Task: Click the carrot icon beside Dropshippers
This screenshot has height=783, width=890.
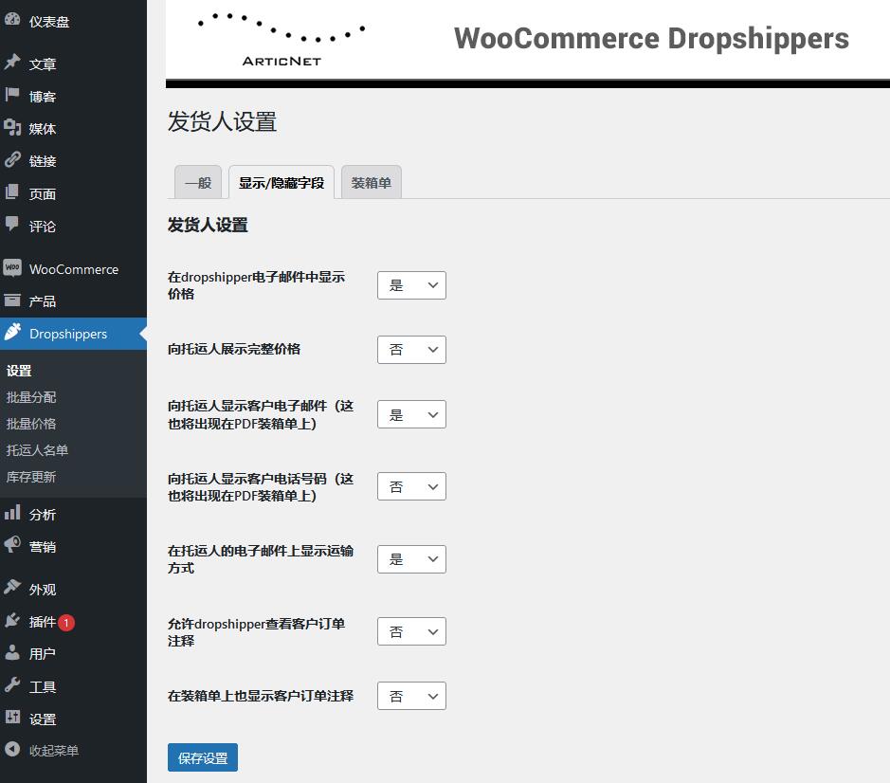Action: click(12, 332)
